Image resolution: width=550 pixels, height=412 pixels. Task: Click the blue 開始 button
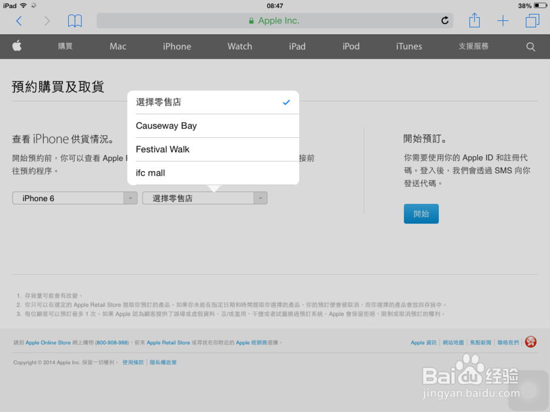click(421, 214)
